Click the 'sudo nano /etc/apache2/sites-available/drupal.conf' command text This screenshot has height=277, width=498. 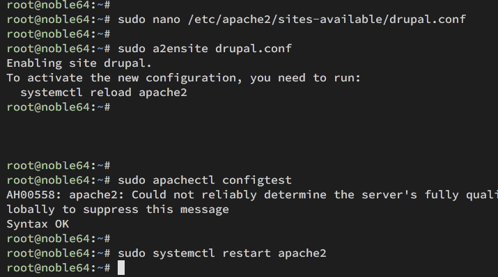point(292,19)
